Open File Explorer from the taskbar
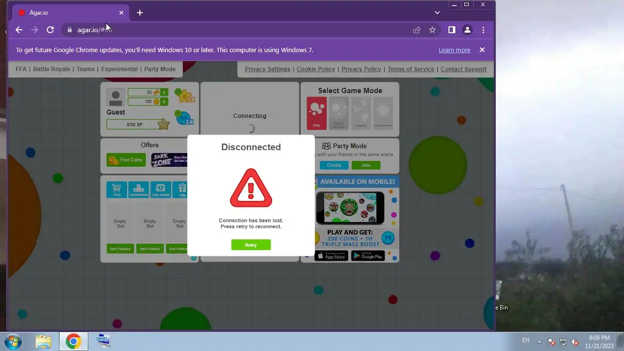Screen dimensions: 624x351 [x=43, y=341]
